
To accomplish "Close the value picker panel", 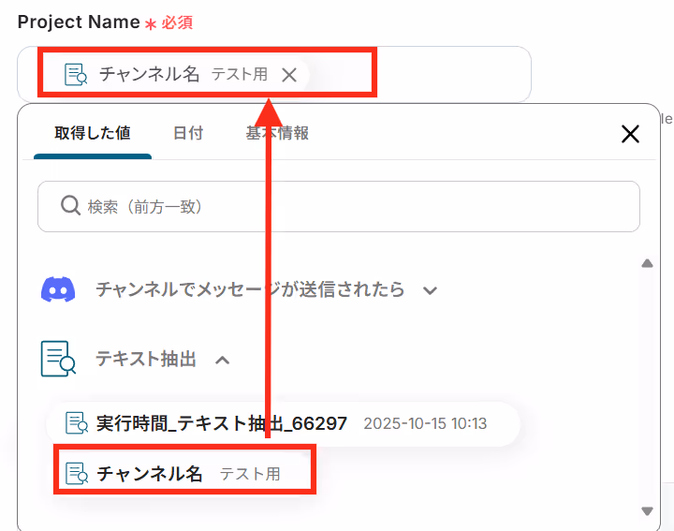I will [x=630, y=134].
